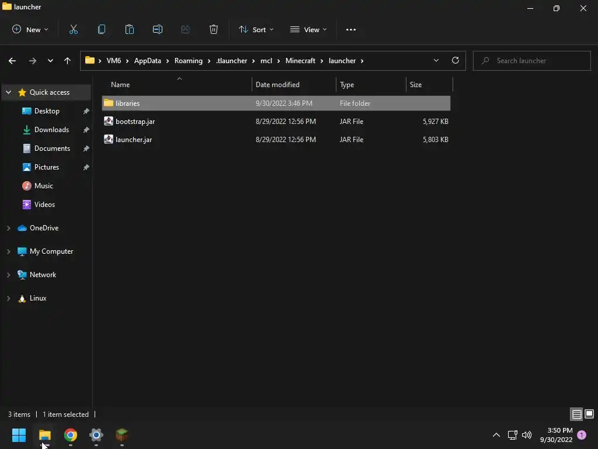Expand the Linux tree node
The image size is (598, 449).
(8, 298)
